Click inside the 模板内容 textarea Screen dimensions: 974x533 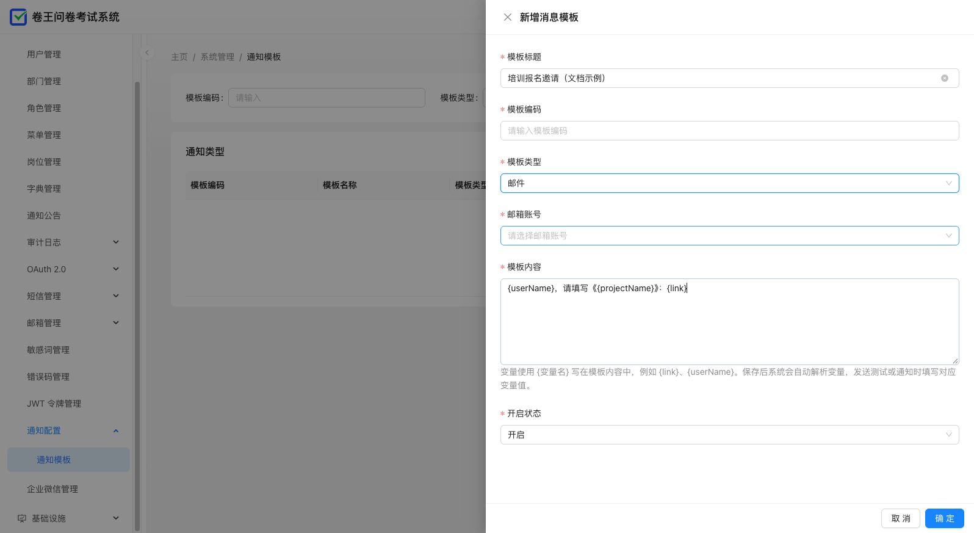point(729,322)
